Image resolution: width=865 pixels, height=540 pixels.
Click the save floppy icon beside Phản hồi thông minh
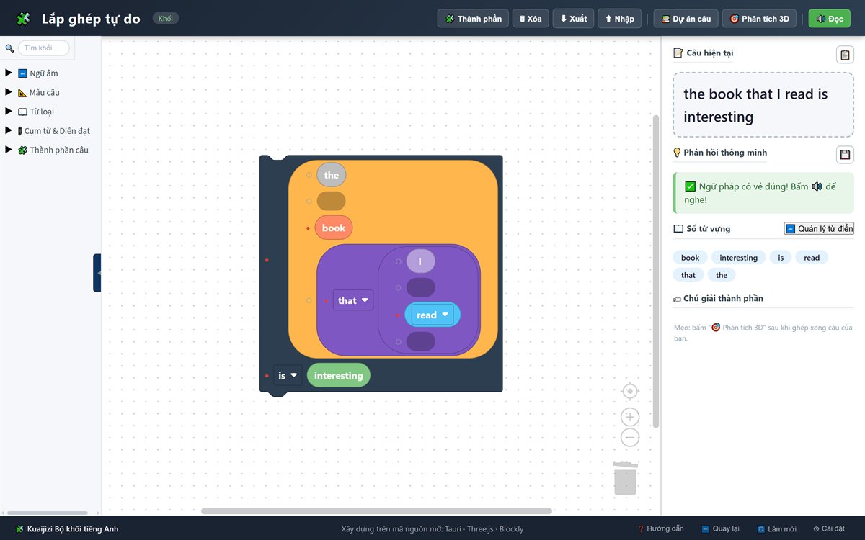(x=845, y=154)
